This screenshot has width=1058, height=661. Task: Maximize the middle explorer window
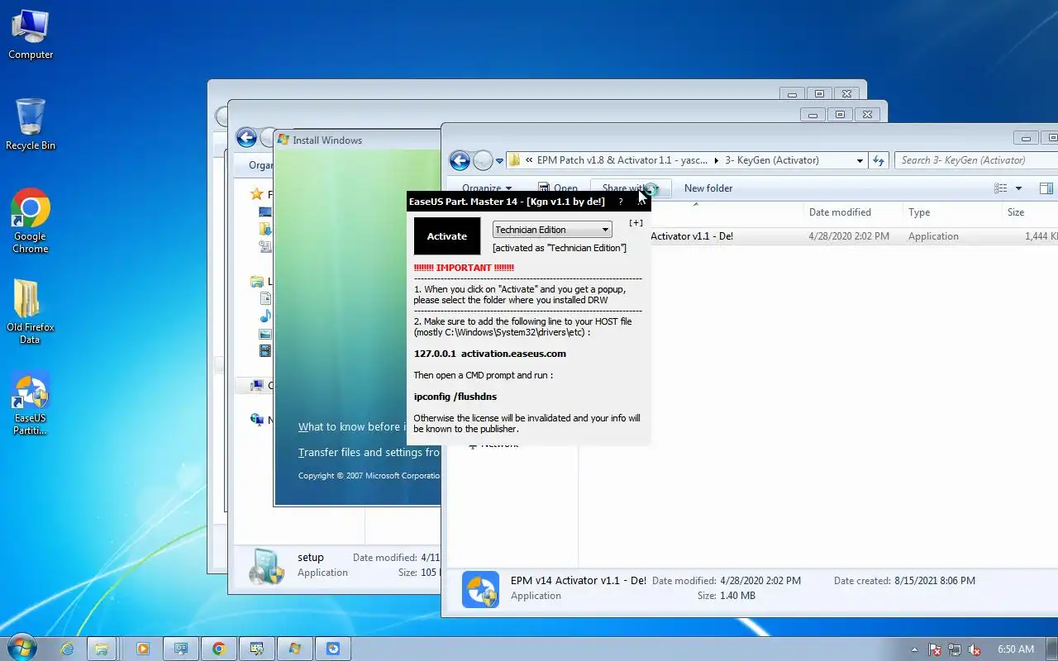840,115
